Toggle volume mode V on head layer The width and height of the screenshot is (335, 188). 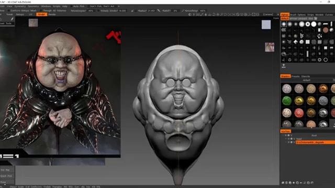[x=294, y=139]
